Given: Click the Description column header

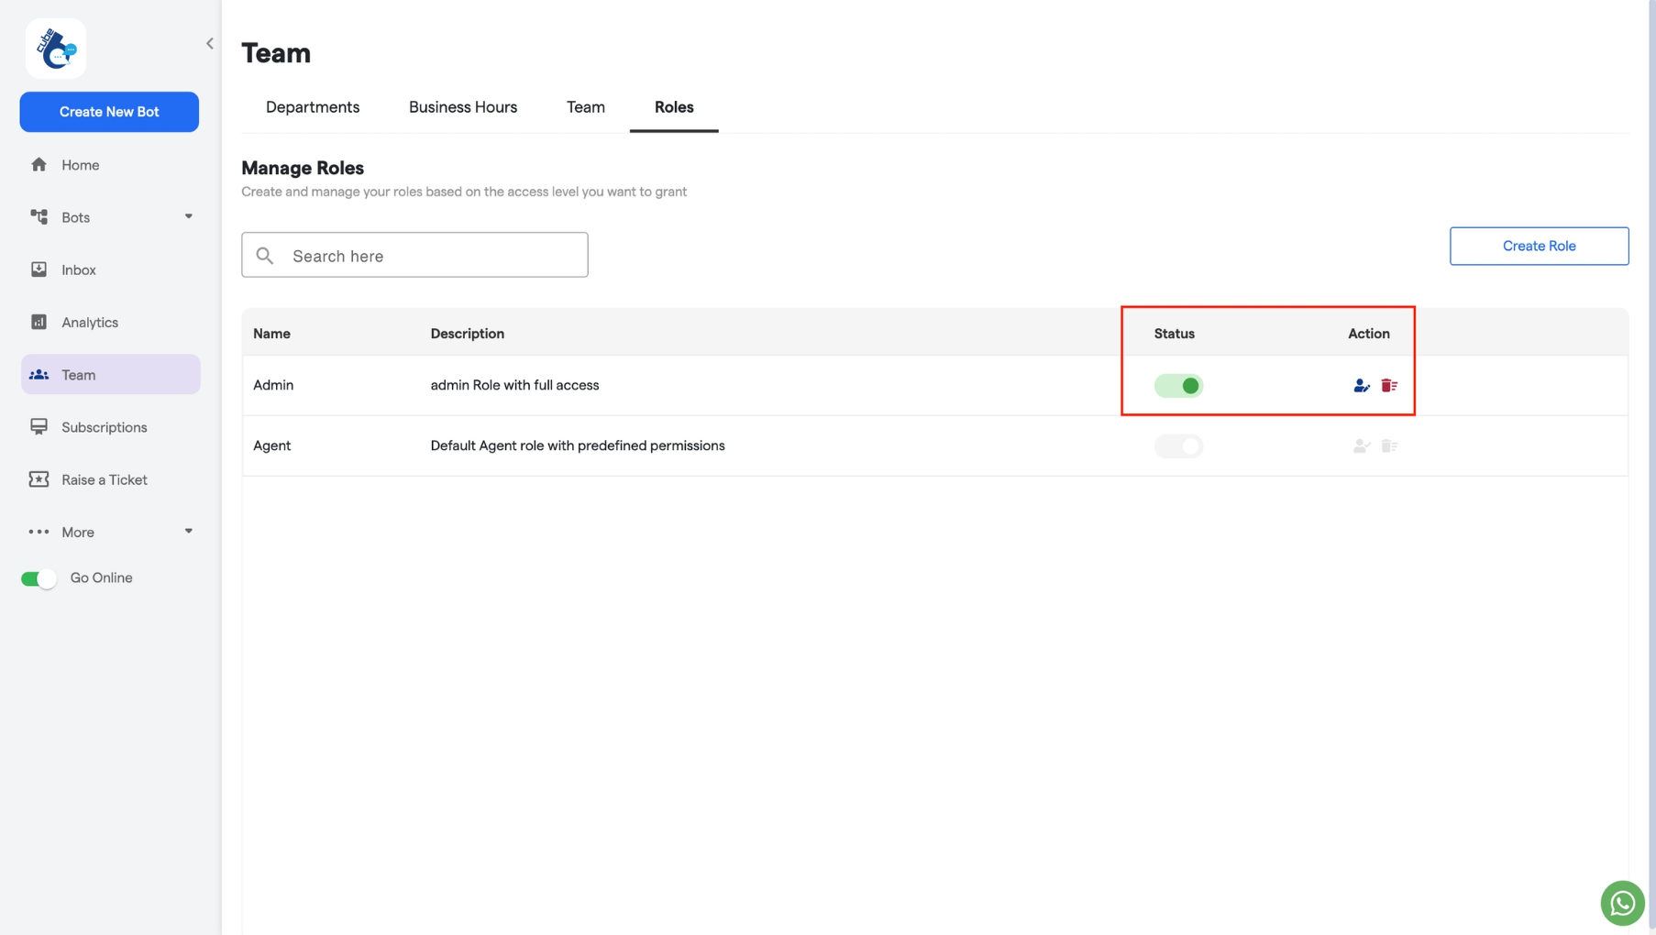Looking at the screenshot, I should [x=468, y=334].
